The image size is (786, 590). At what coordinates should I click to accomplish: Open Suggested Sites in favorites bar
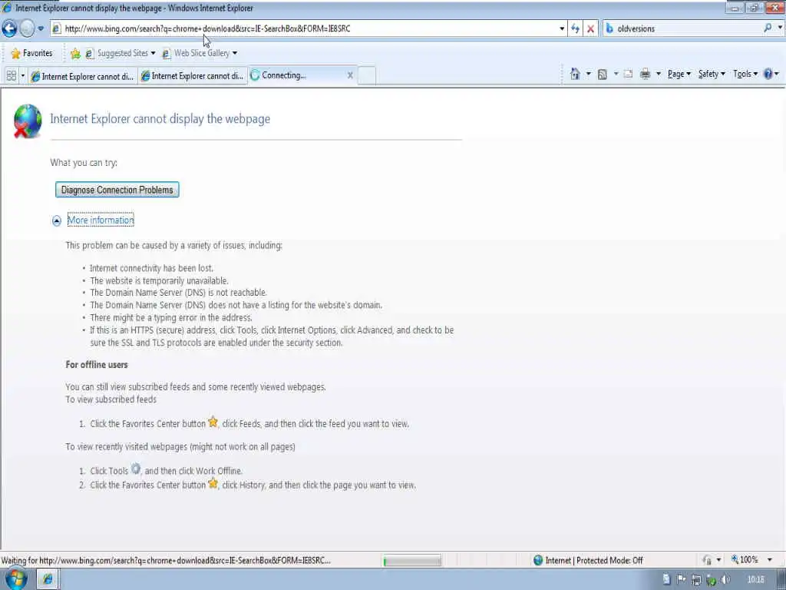(121, 53)
